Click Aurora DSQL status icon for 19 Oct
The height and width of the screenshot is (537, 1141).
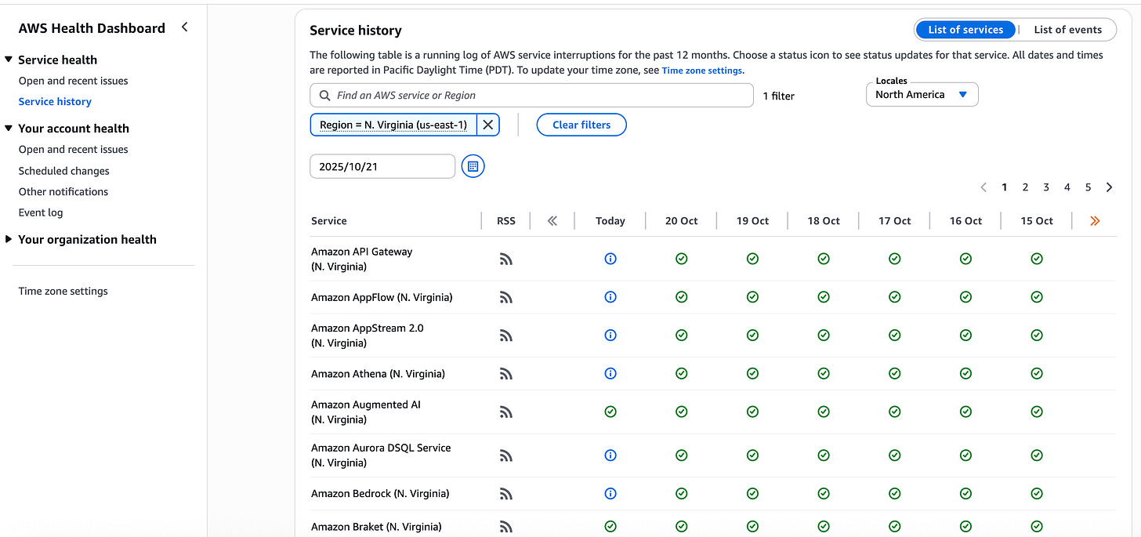click(752, 455)
